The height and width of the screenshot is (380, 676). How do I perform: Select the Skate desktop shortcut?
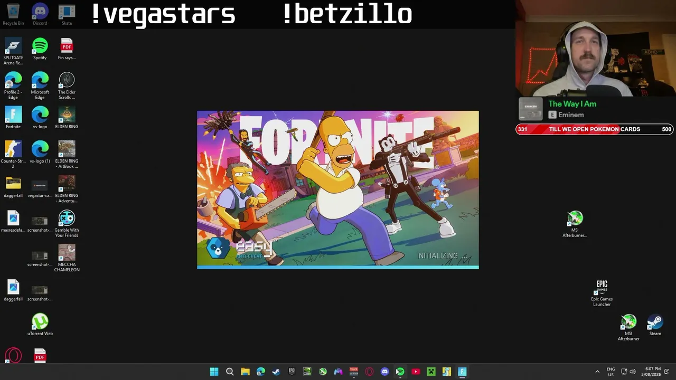pyautogui.click(x=67, y=15)
